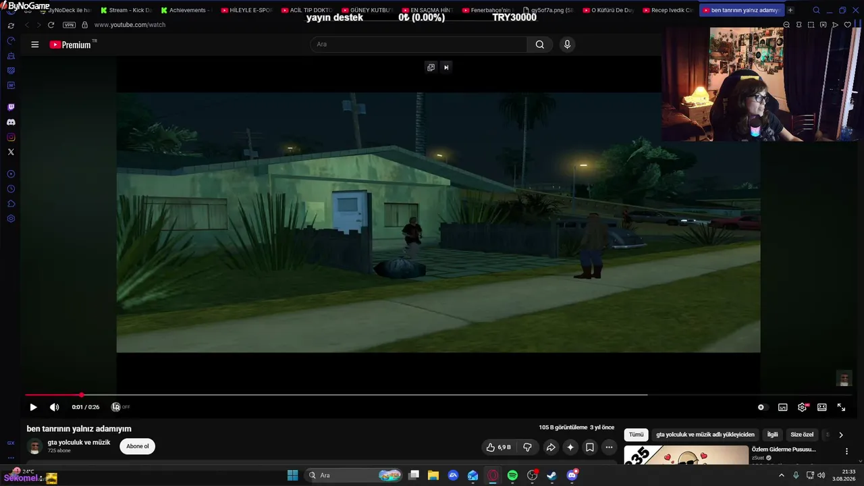Open Discord in the Opera sidebar
This screenshot has width=864, height=486.
pyautogui.click(x=11, y=122)
